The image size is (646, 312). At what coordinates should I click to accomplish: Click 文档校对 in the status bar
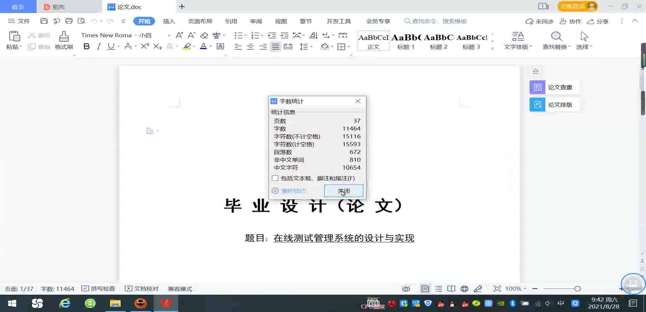click(142, 289)
